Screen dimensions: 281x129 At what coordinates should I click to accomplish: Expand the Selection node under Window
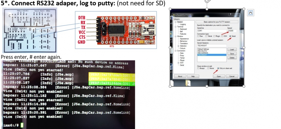click(178, 46)
